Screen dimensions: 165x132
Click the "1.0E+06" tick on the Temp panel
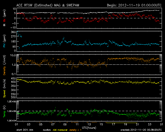12,102
